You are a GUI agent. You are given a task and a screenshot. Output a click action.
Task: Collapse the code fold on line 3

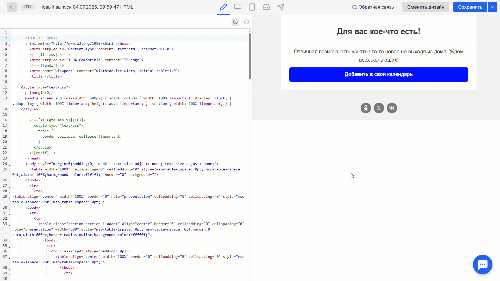[x=9, y=45]
